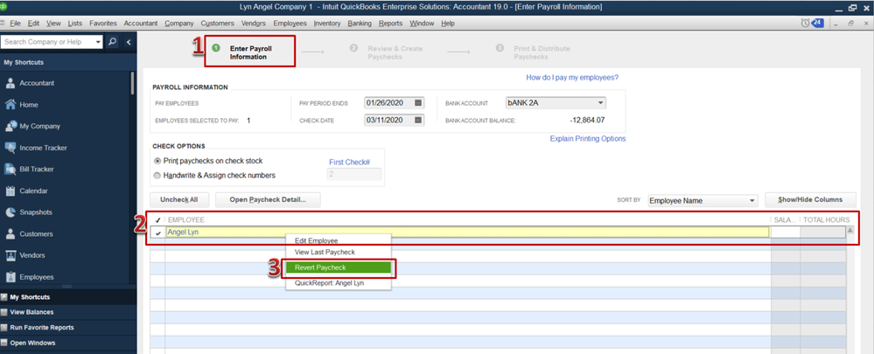
Task: Go to Home via house icon
Action: (x=10, y=105)
